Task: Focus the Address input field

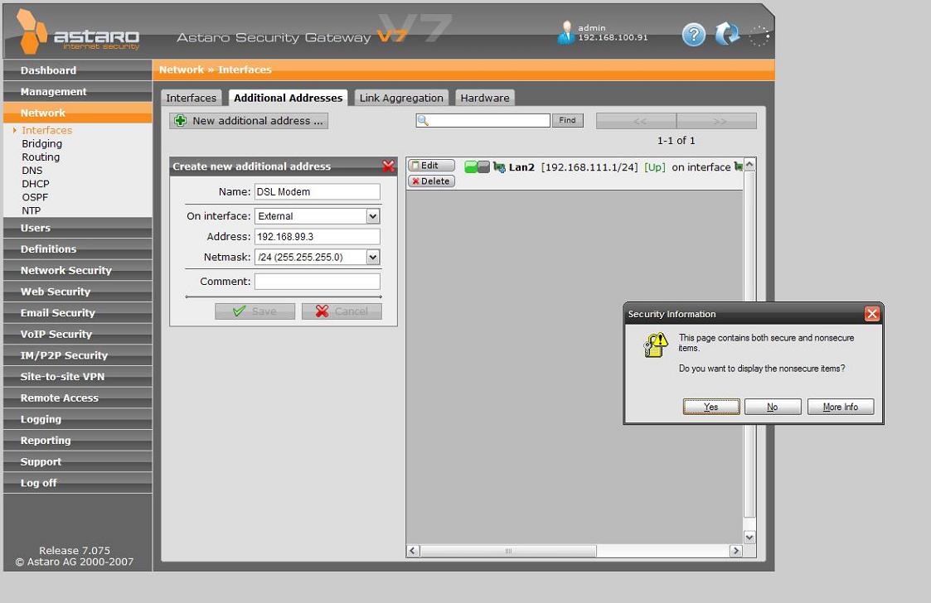Action: coord(317,236)
